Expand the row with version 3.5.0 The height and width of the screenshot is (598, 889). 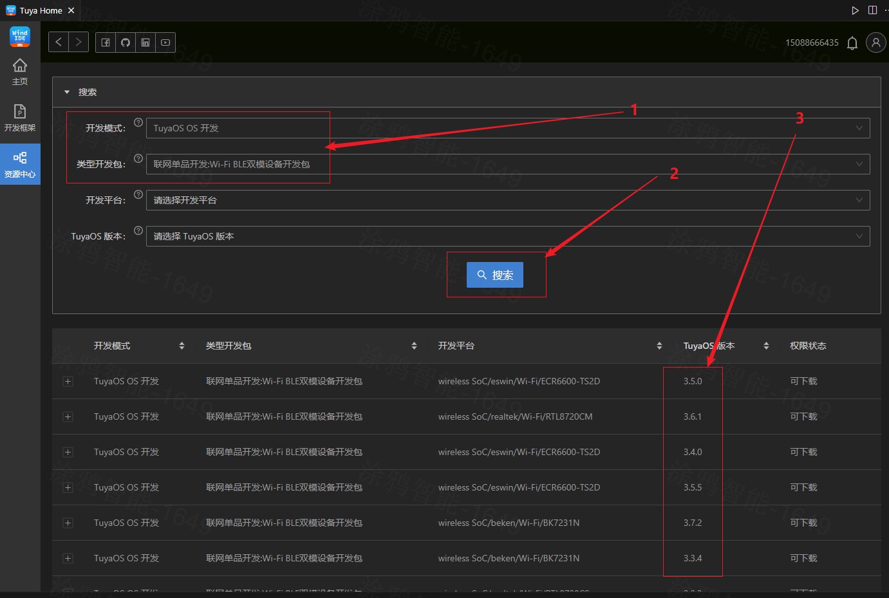(x=68, y=381)
